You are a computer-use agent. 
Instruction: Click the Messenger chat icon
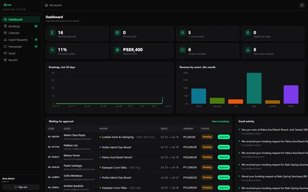coord(5,46)
